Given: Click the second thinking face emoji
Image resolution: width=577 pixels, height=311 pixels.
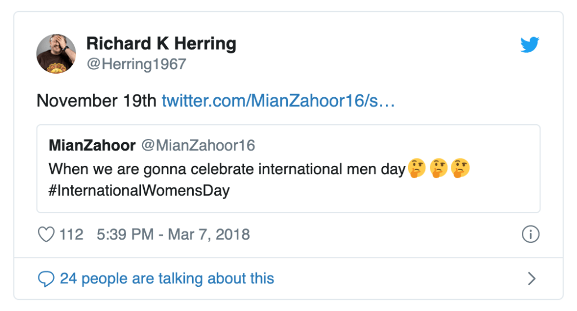Looking at the screenshot, I should (439, 168).
